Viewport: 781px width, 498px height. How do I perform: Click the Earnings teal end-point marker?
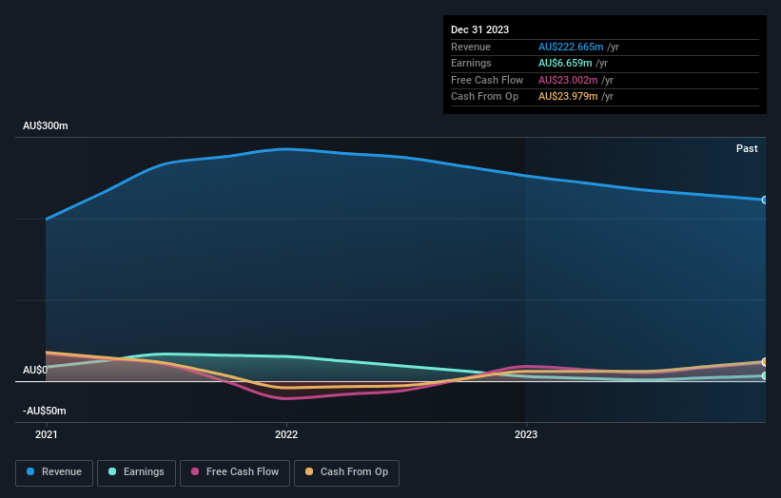765,376
